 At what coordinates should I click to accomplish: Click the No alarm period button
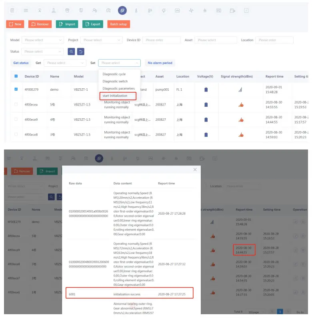click(x=160, y=63)
